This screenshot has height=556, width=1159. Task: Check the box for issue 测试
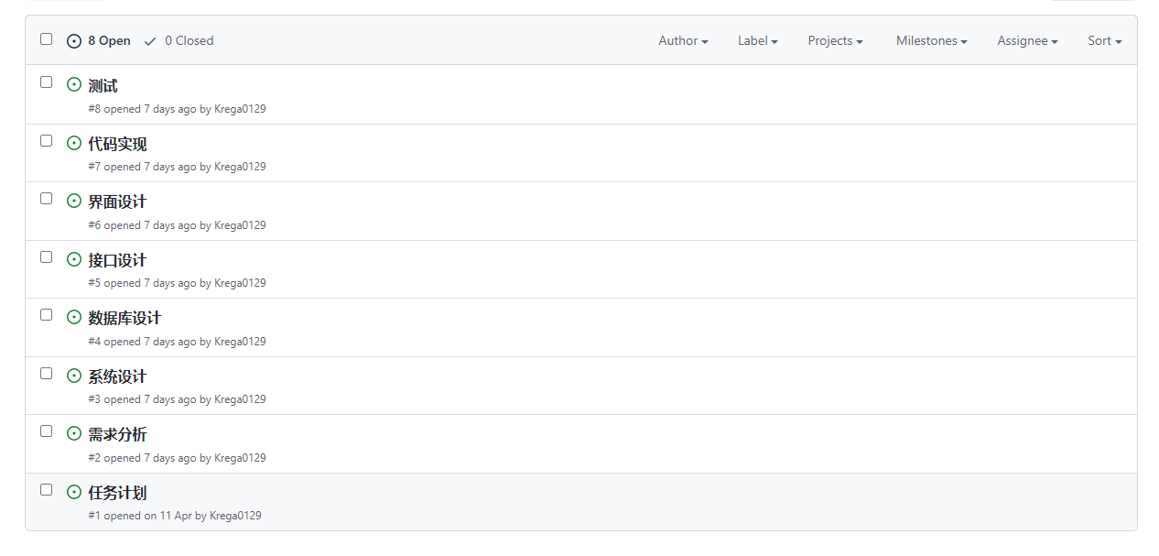47,82
